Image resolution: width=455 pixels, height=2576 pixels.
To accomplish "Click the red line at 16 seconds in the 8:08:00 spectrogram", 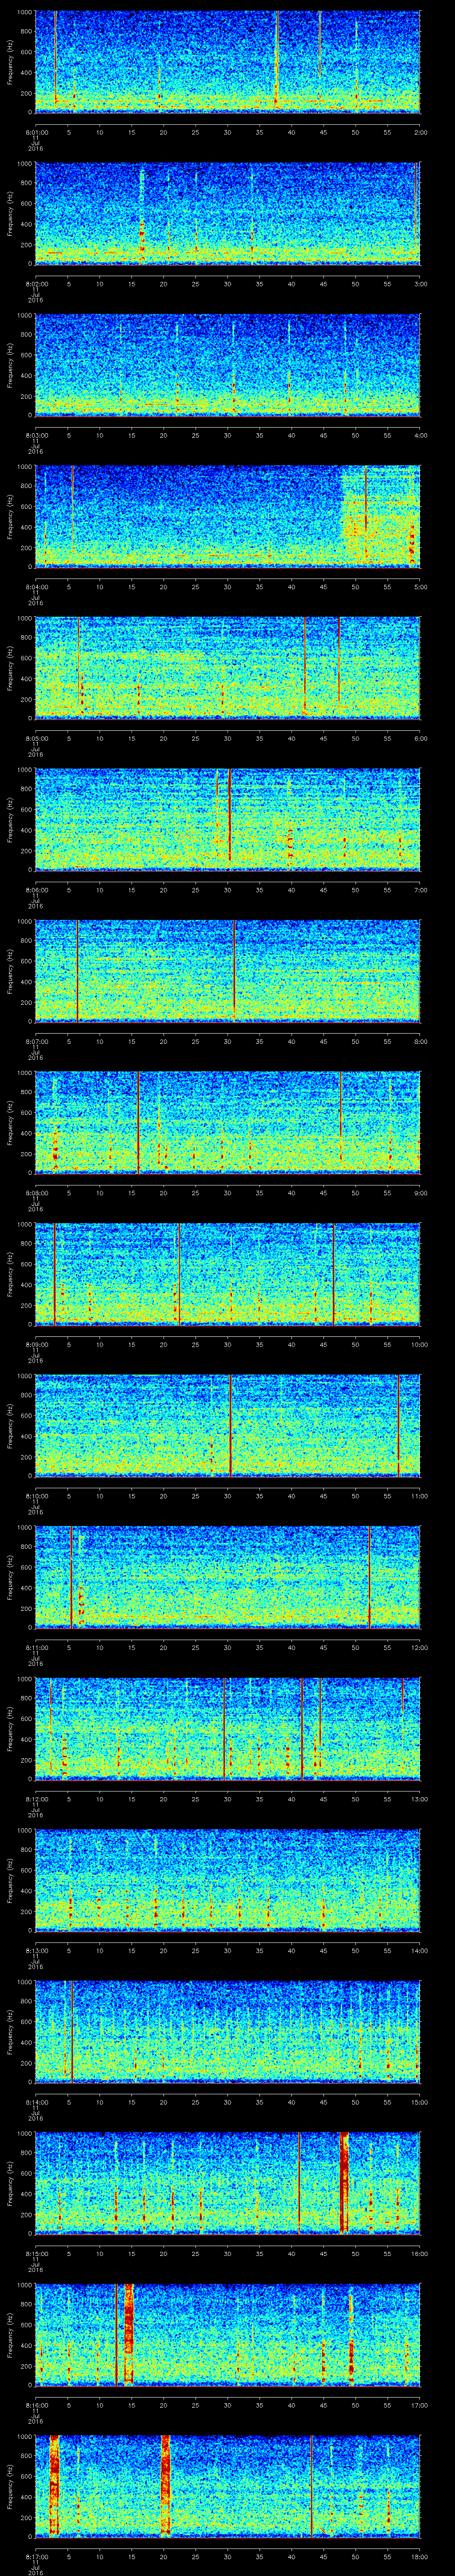I will coord(138,1121).
